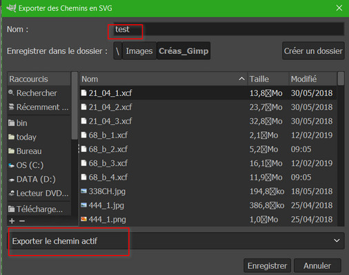Click the OS (C:) drive icon
The height and width of the screenshot is (275, 349).
(11, 165)
